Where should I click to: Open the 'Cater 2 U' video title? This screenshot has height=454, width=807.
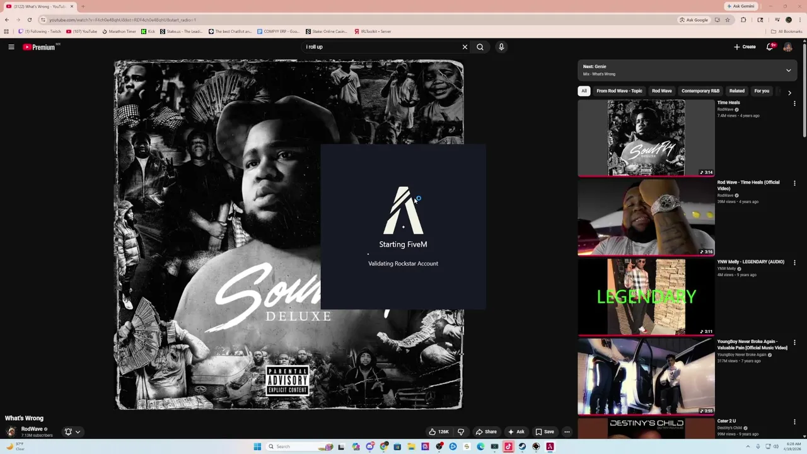coord(726,421)
